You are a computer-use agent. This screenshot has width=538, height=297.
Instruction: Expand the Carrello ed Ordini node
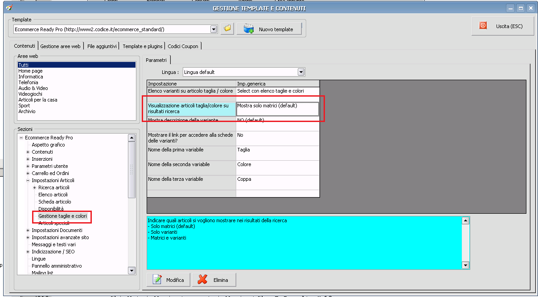(x=28, y=173)
